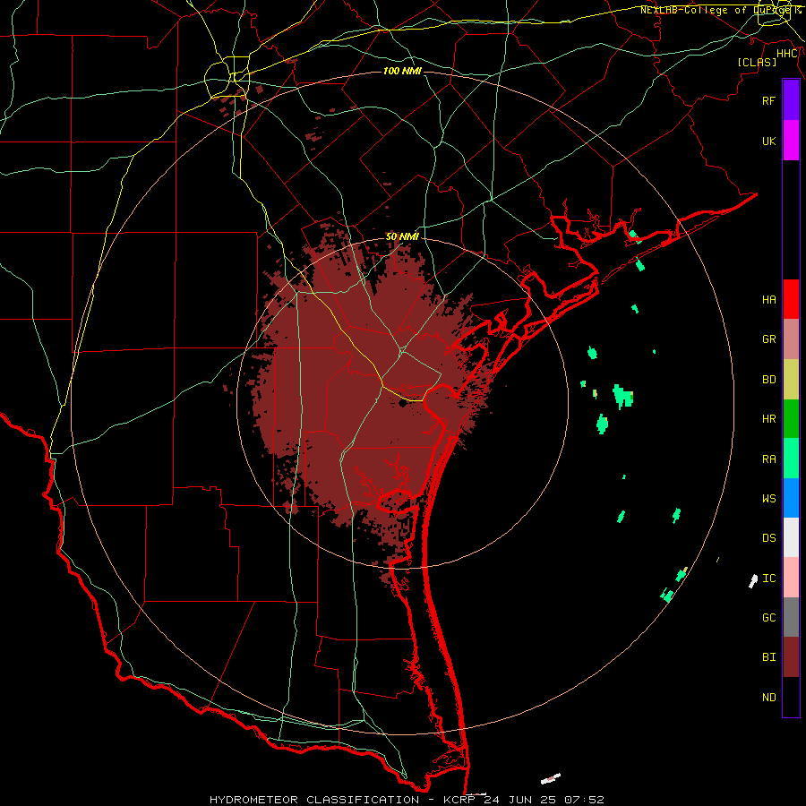Click the KCRP station identifier
Viewport: 806px width, 806px height.
pyautogui.click(x=458, y=800)
